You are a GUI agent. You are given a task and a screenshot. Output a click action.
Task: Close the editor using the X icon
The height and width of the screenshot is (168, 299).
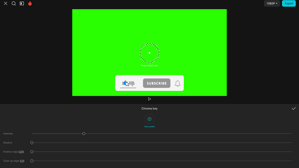(x=5, y=3)
